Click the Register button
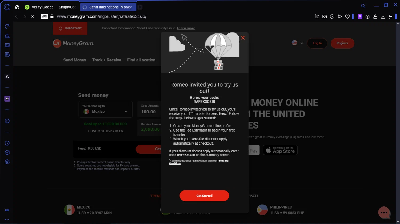Viewport: 400px width, 224px height. click(342, 43)
